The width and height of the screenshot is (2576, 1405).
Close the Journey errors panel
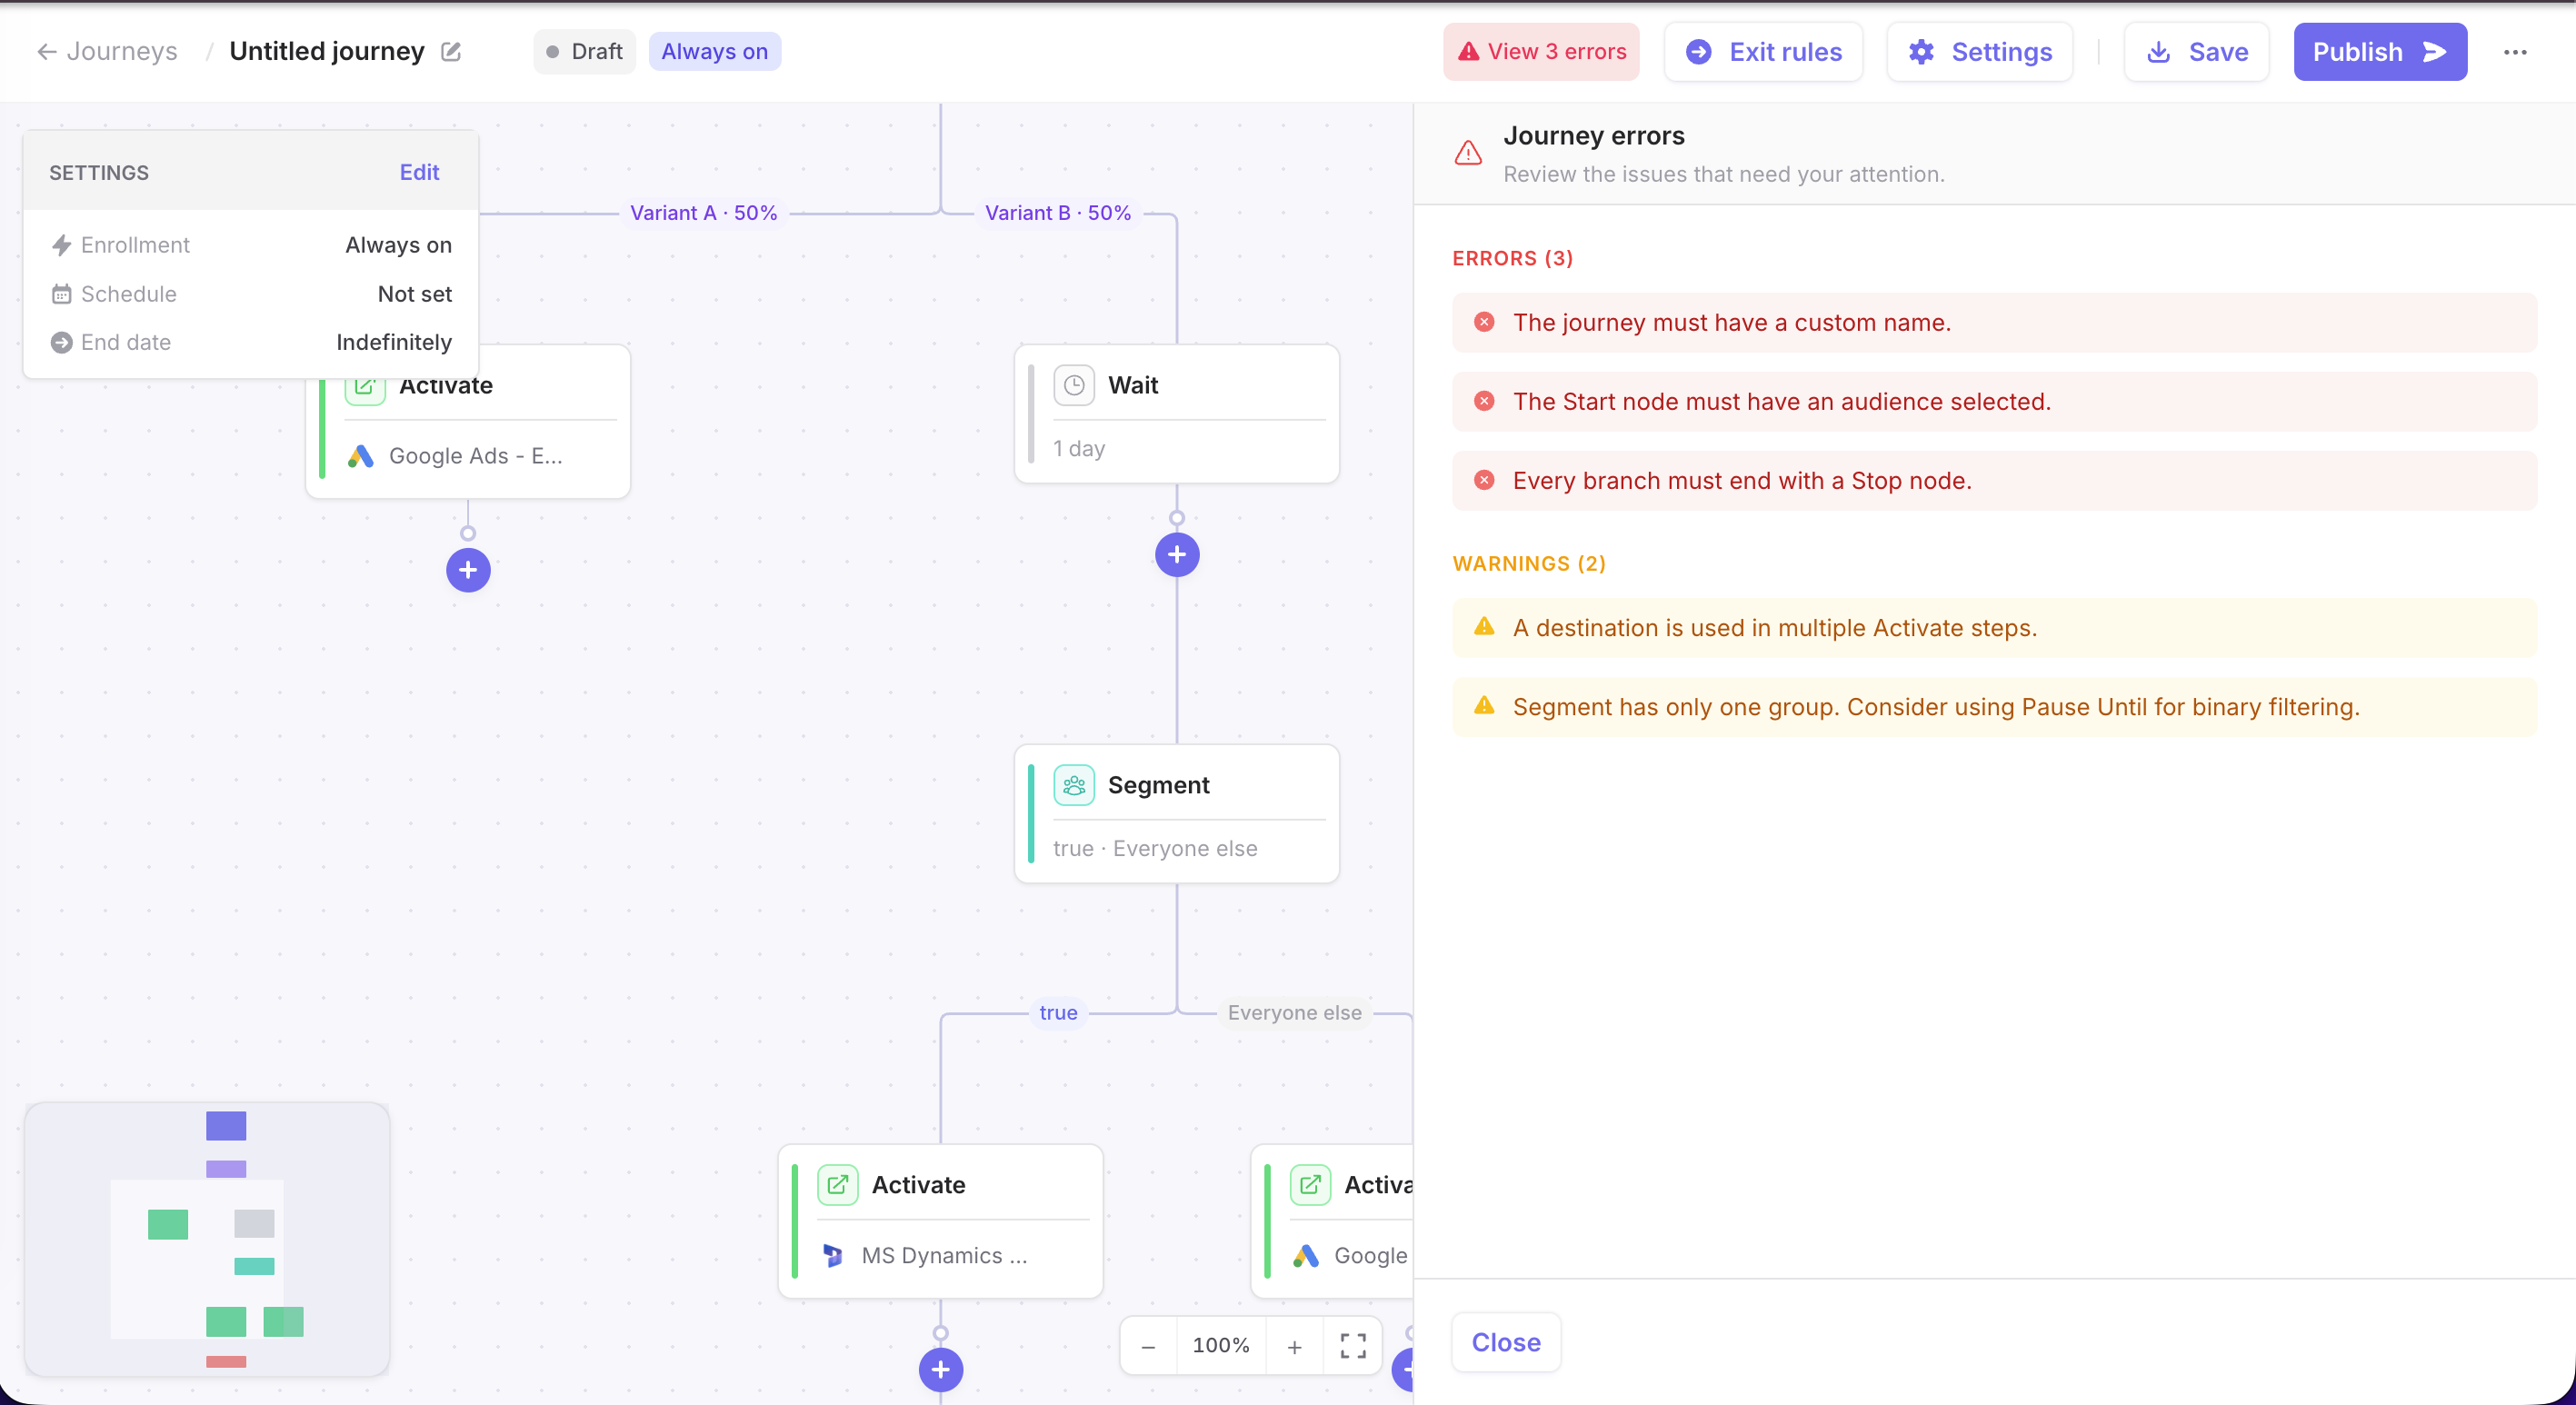pos(1505,1342)
